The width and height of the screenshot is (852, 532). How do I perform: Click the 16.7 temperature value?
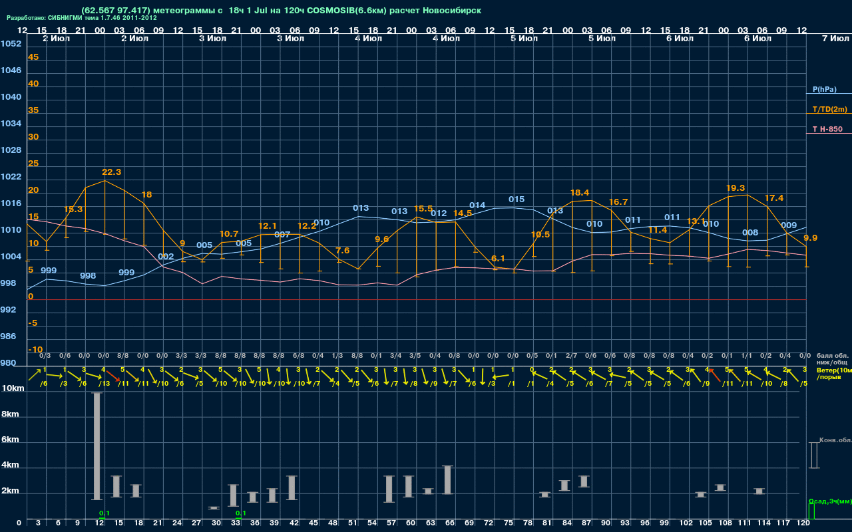click(x=618, y=201)
